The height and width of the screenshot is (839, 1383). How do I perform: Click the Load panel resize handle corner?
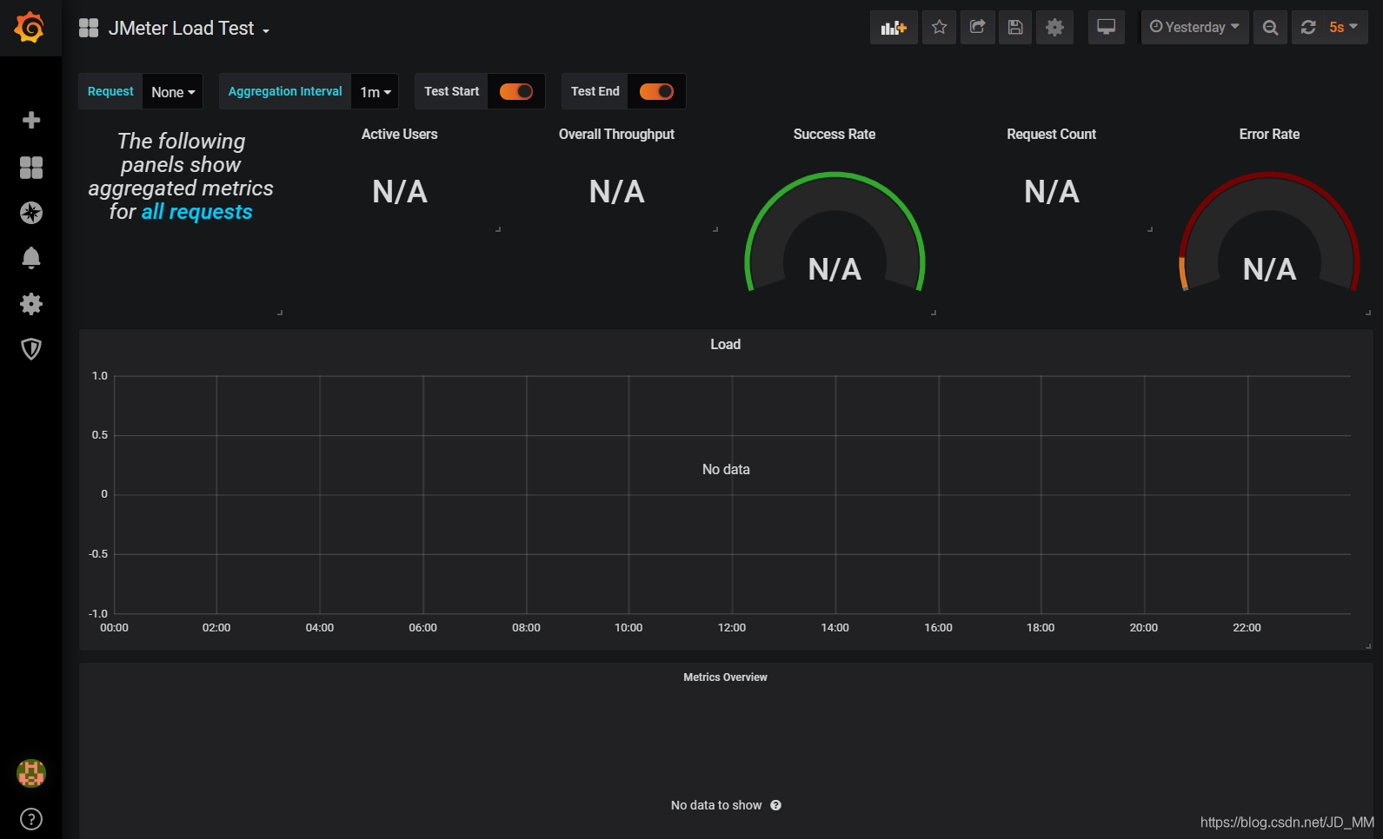[x=1368, y=645]
